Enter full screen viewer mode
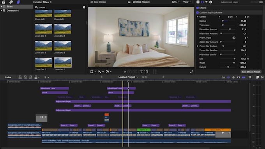This screenshot has height=149, width=265. 191,72
